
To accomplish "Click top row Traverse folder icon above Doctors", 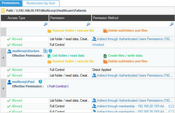I will tap(49, 31).
